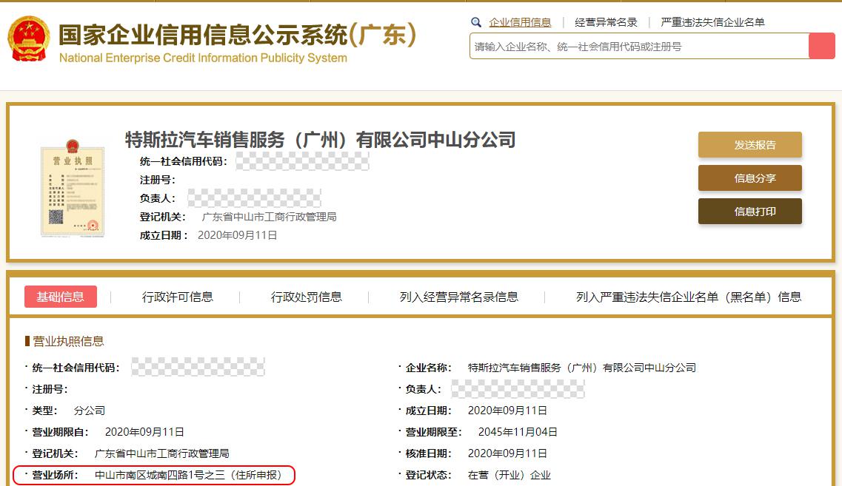Open 企业信用信息 link
The image size is (842, 486).
click(520, 22)
